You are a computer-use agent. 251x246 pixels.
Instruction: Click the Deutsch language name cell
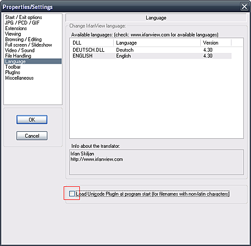125,50
